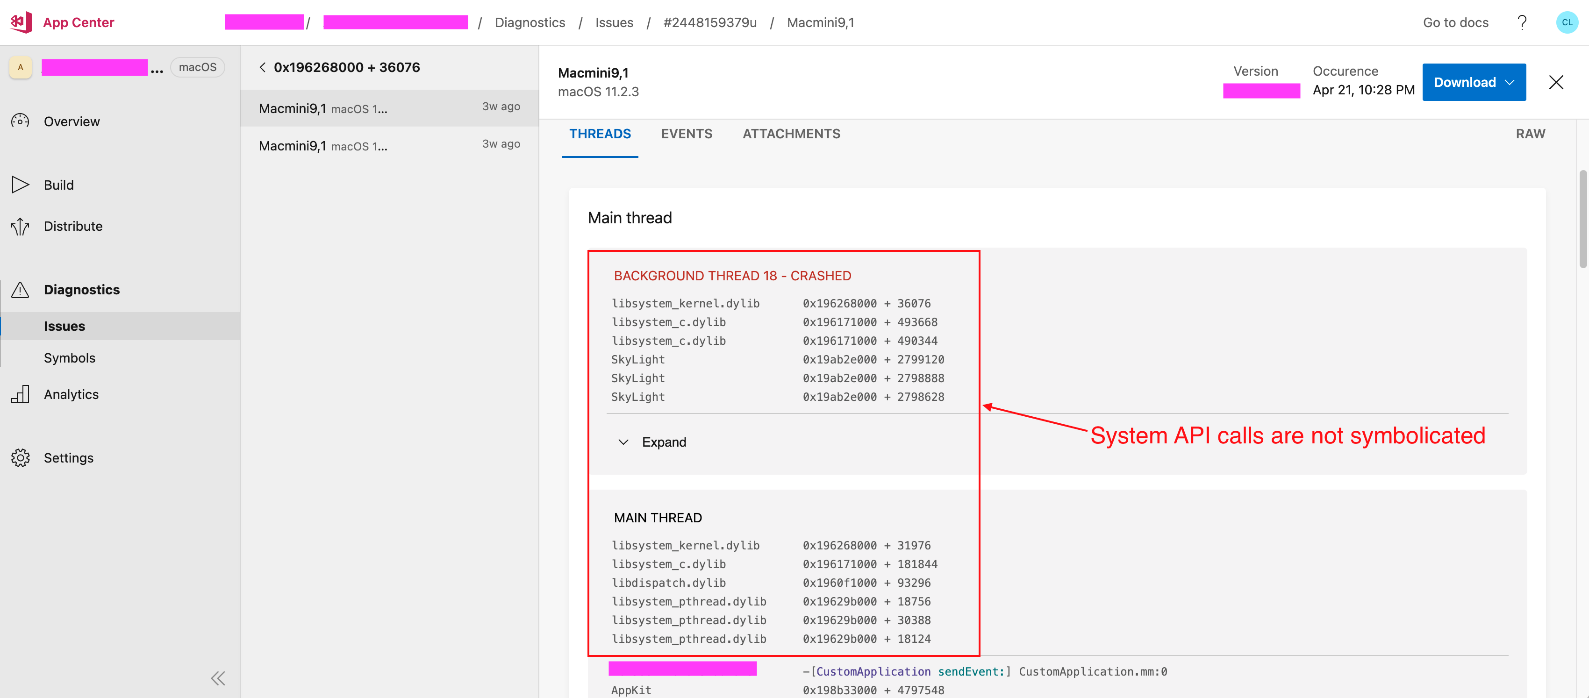This screenshot has width=1589, height=698.
Task: Click the Analytics bar chart icon
Action: [x=21, y=394]
